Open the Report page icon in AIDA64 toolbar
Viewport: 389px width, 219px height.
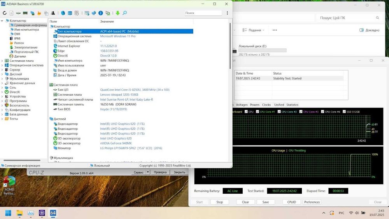pyautogui.click(x=11, y=13)
